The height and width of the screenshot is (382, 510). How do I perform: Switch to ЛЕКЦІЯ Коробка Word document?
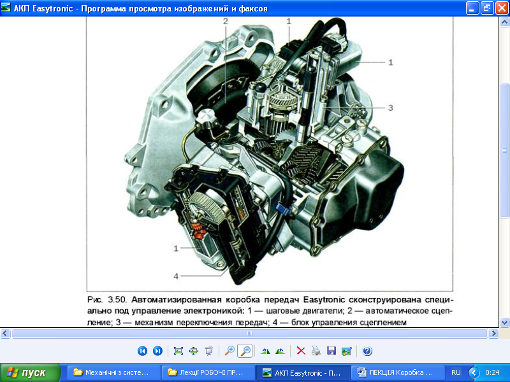[398, 372]
